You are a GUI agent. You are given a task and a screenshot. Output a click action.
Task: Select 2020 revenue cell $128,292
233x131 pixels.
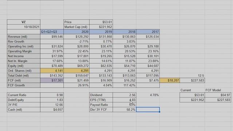pyautogui.click(x=76, y=37)
